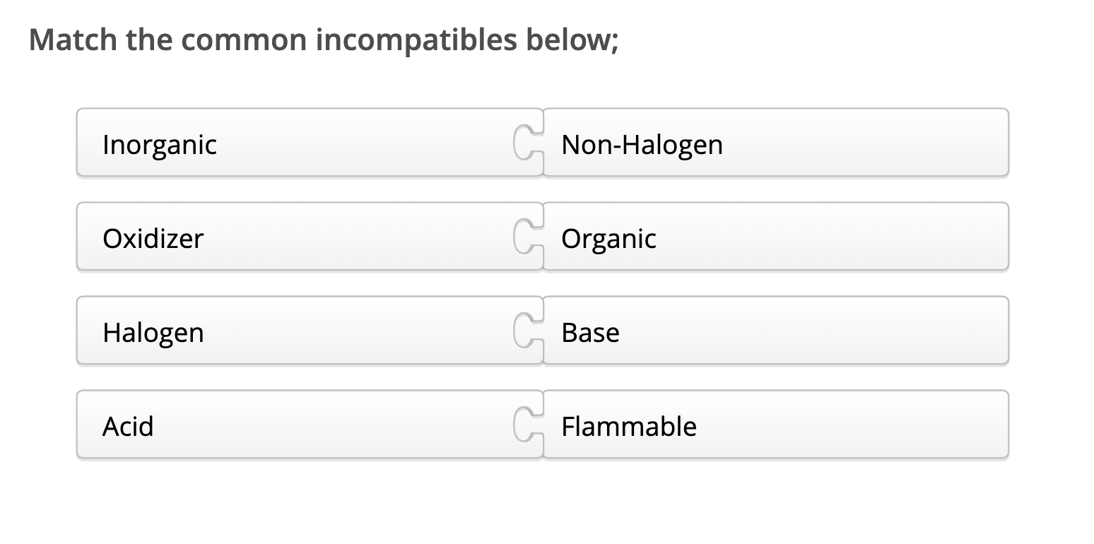Select the Flammable matching piece
The height and width of the screenshot is (544, 1094).
tap(777, 424)
